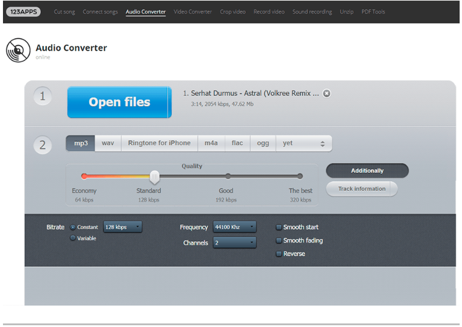Remove the Serhat Durmus track with the X icon

(x=326, y=94)
